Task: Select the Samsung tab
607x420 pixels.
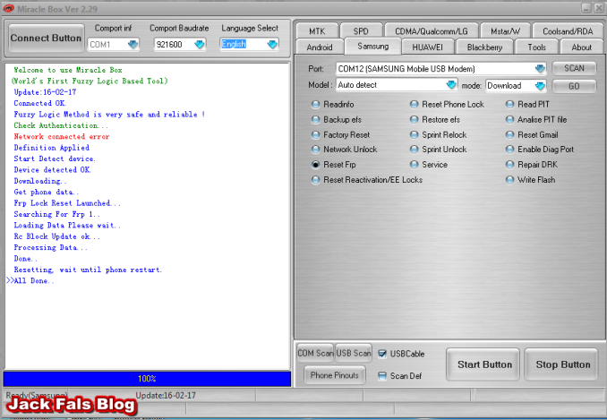Action: [x=372, y=47]
